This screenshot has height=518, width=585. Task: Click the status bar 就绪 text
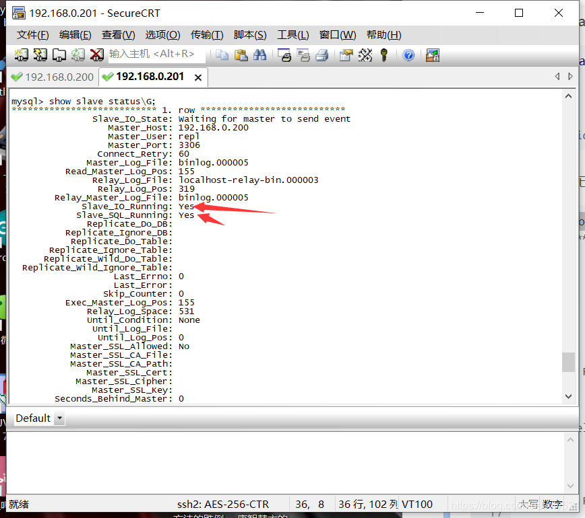coord(19,505)
